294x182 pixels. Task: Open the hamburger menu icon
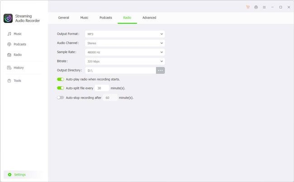point(264,7)
